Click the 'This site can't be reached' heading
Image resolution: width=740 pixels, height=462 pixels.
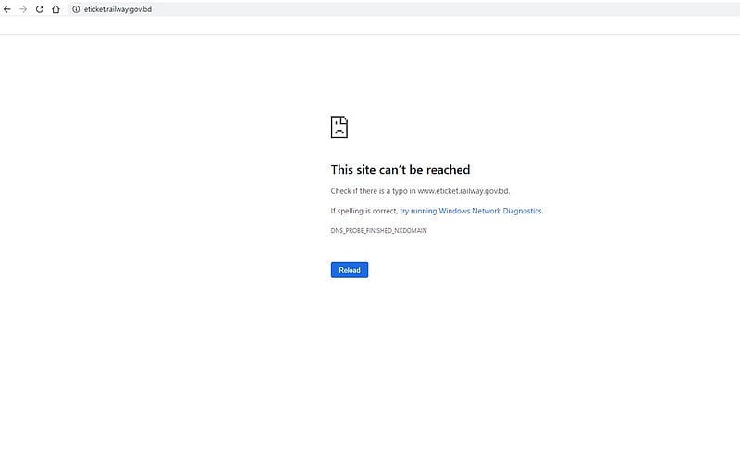coord(401,170)
